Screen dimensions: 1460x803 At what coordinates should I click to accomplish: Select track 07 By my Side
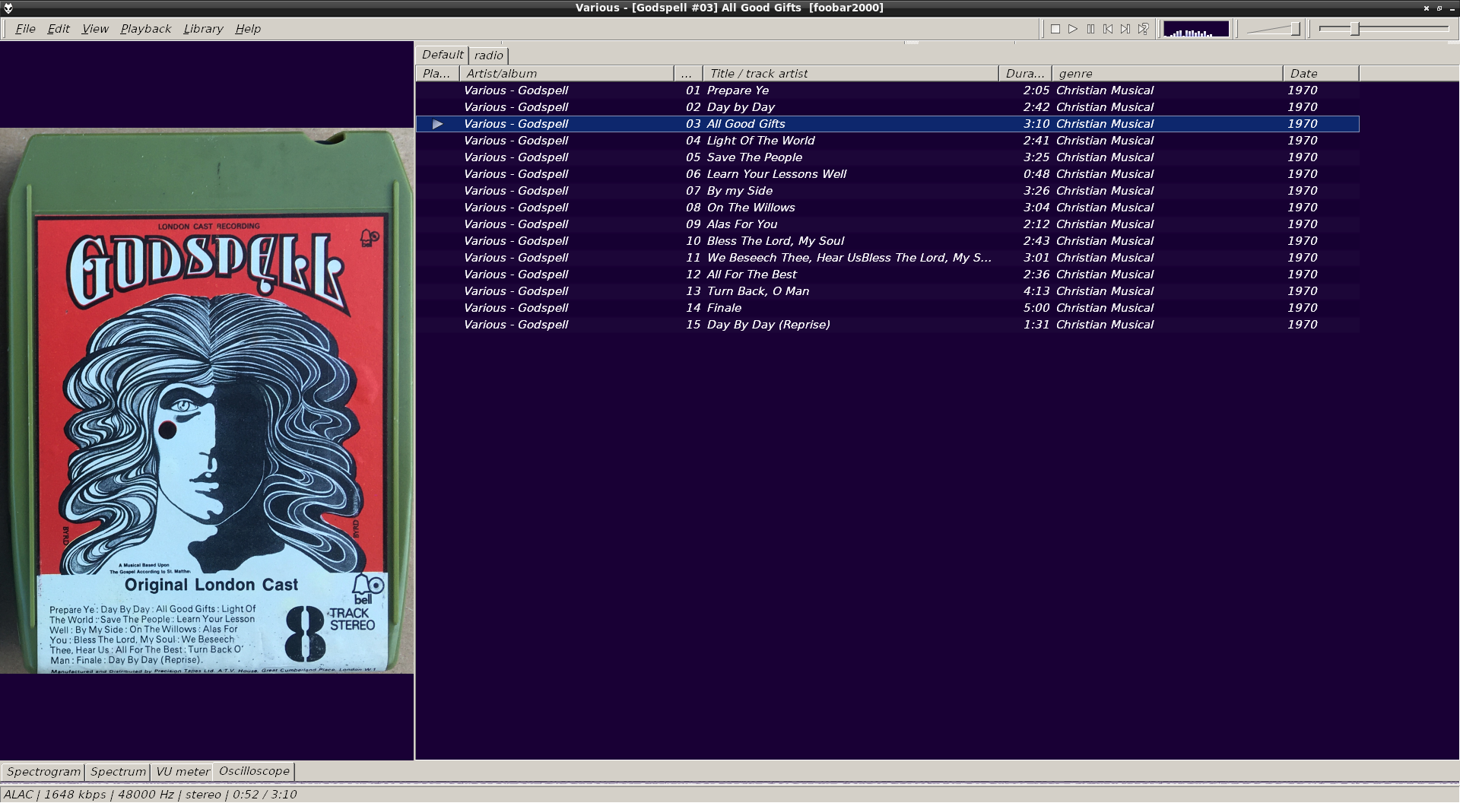tap(887, 191)
